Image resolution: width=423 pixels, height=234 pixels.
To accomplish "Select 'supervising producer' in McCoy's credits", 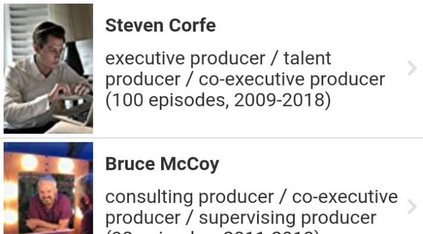I will [287, 218].
